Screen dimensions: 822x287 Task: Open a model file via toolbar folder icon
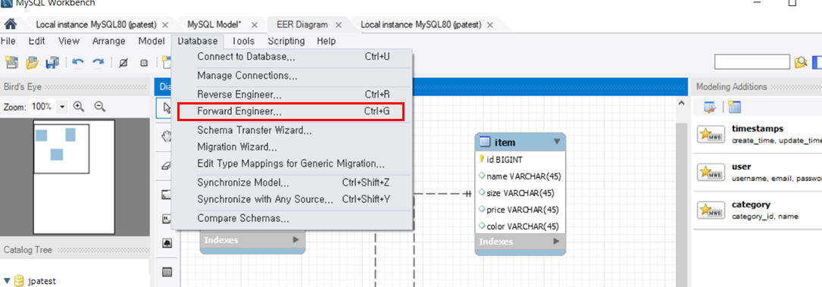[32, 63]
